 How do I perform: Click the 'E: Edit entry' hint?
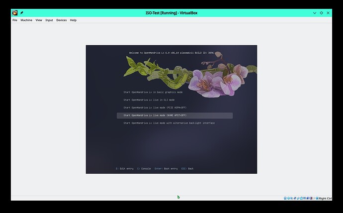pos(124,169)
